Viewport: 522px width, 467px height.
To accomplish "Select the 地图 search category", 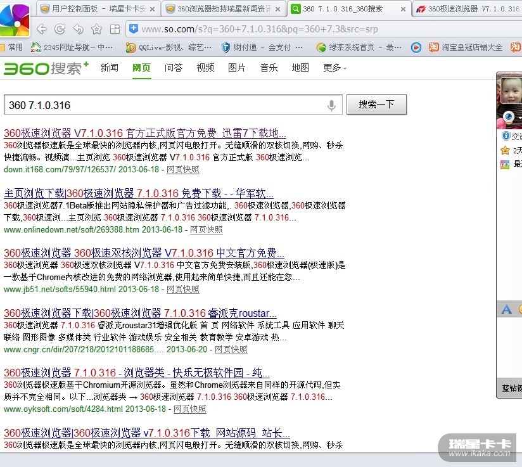I will tap(300, 68).
